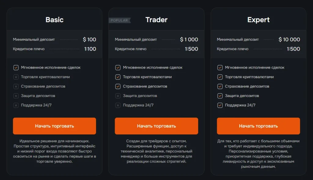Click Expert's Мгновенное исполнение сделок check icon
The height and width of the screenshot is (180, 313).
tap(220, 67)
